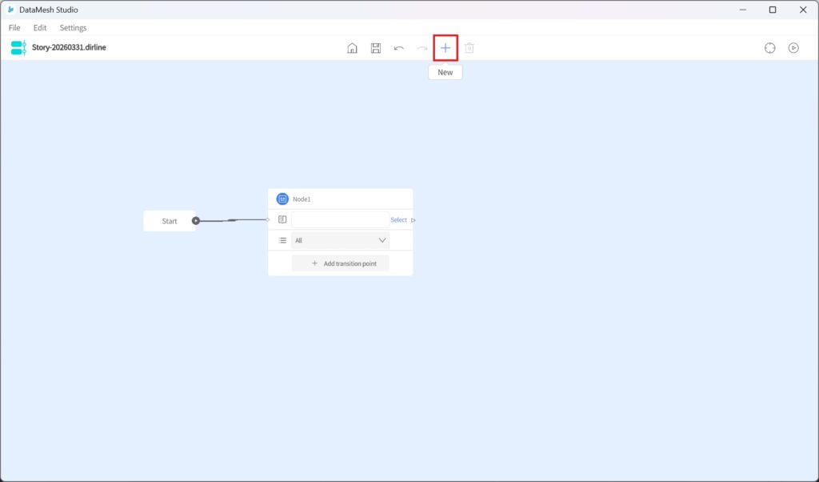Click the trash Delete icon

pyautogui.click(x=469, y=48)
